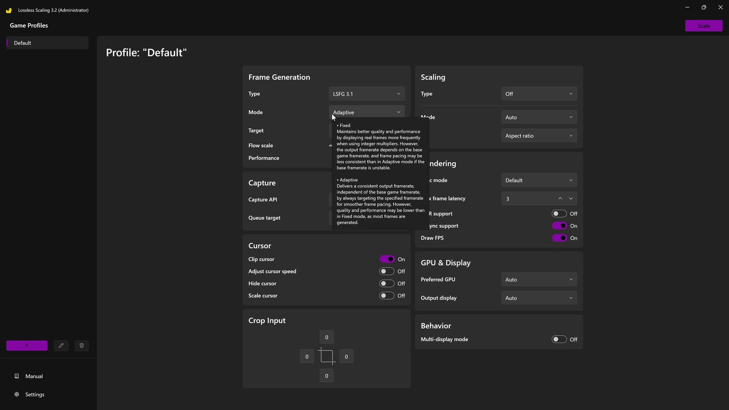Viewport: 729px width, 410px height.
Task: Open the Frame Generation Type dropdown
Action: coord(367,94)
